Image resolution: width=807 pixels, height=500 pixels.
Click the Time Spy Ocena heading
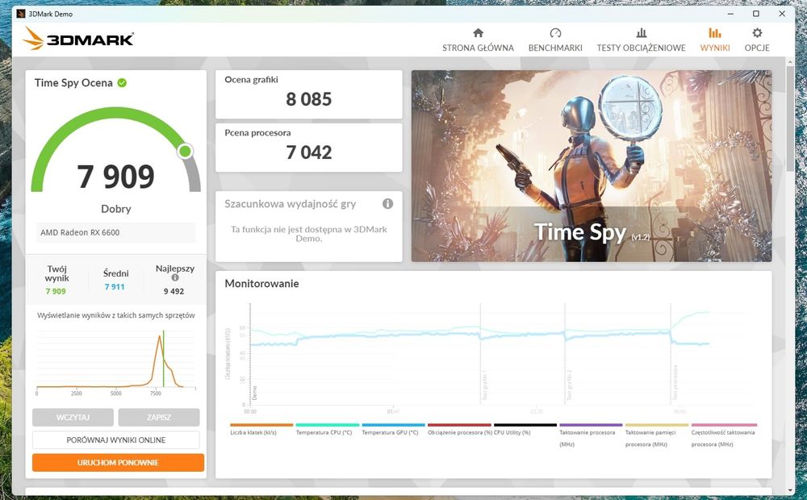tap(73, 83)
